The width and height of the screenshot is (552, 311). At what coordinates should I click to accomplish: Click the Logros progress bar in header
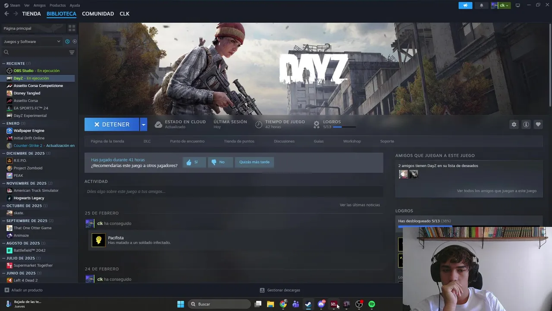(x=344, y=127)
